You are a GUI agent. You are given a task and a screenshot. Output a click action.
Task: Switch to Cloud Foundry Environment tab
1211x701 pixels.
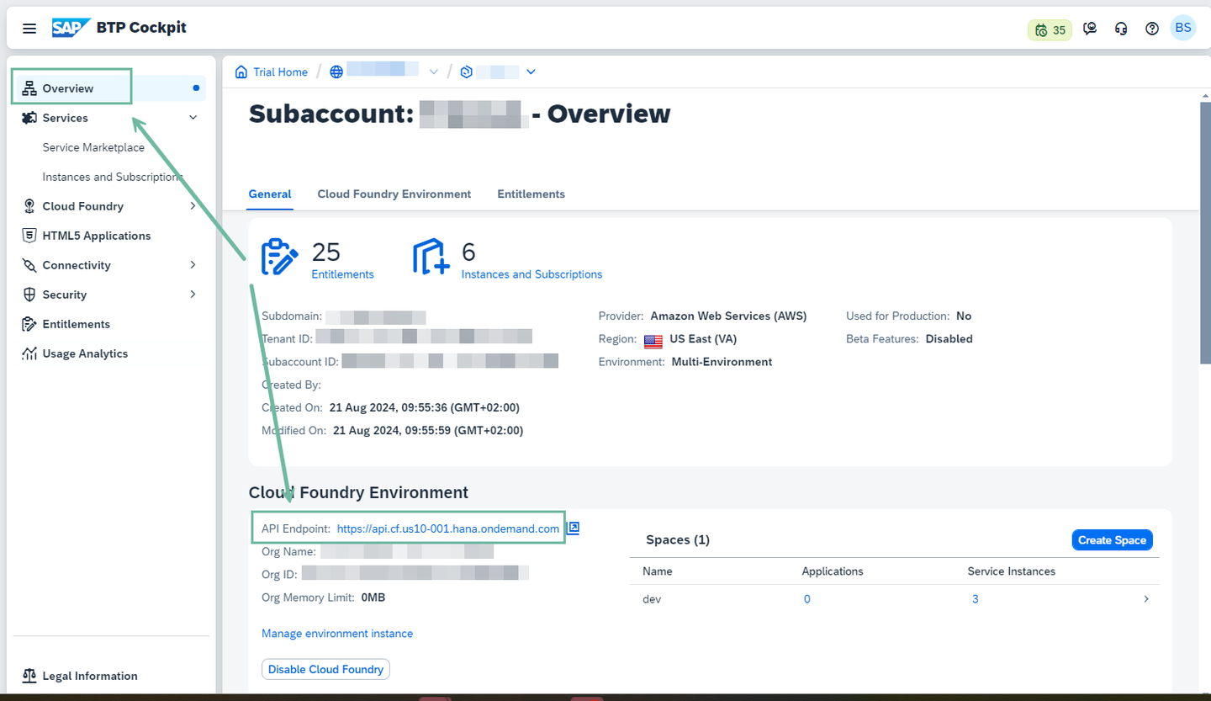coord(394,194)
